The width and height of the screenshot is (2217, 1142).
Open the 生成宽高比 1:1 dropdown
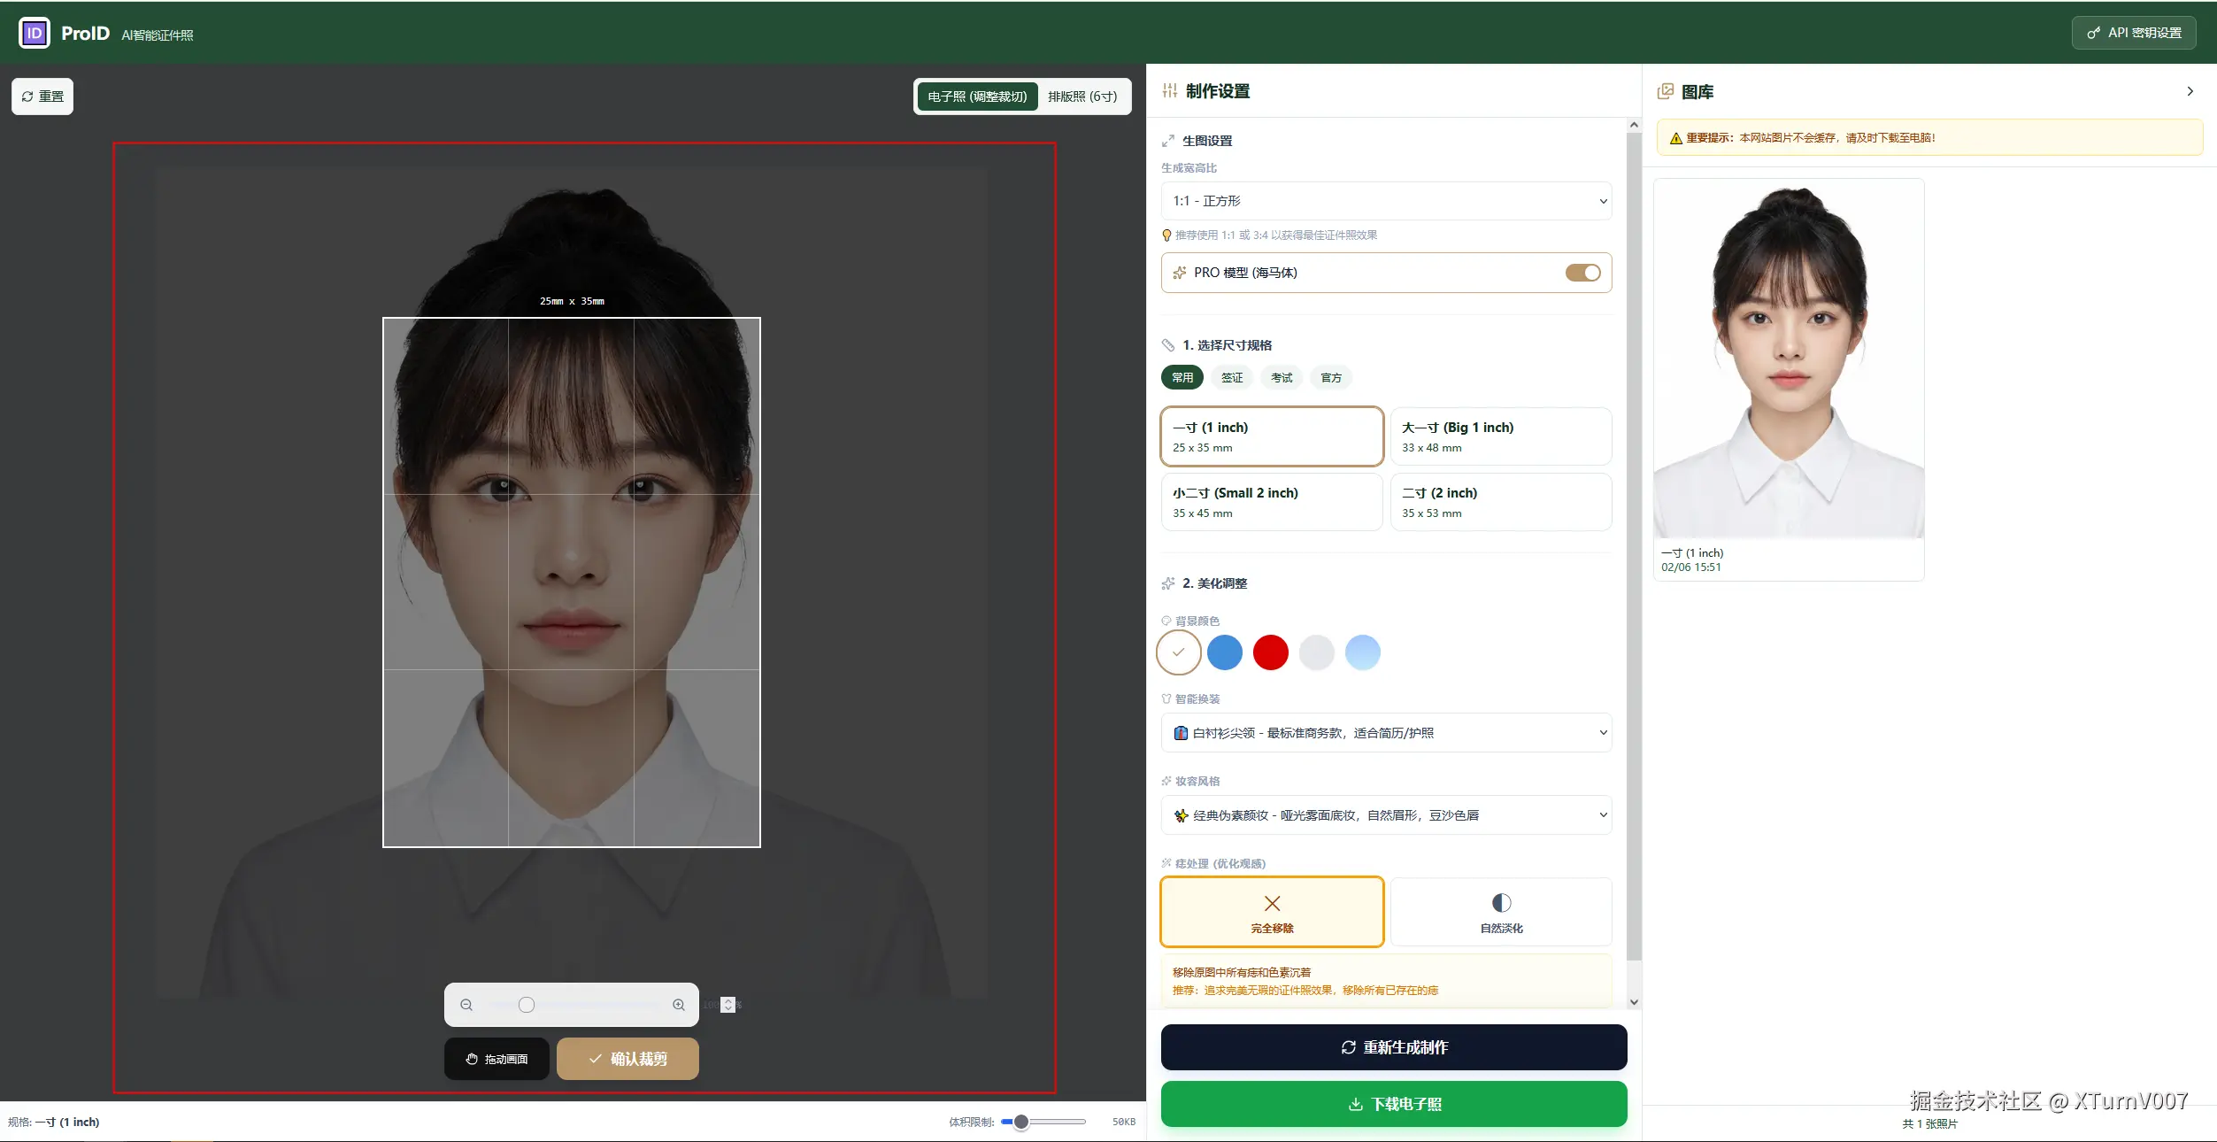pos(1386,201)
